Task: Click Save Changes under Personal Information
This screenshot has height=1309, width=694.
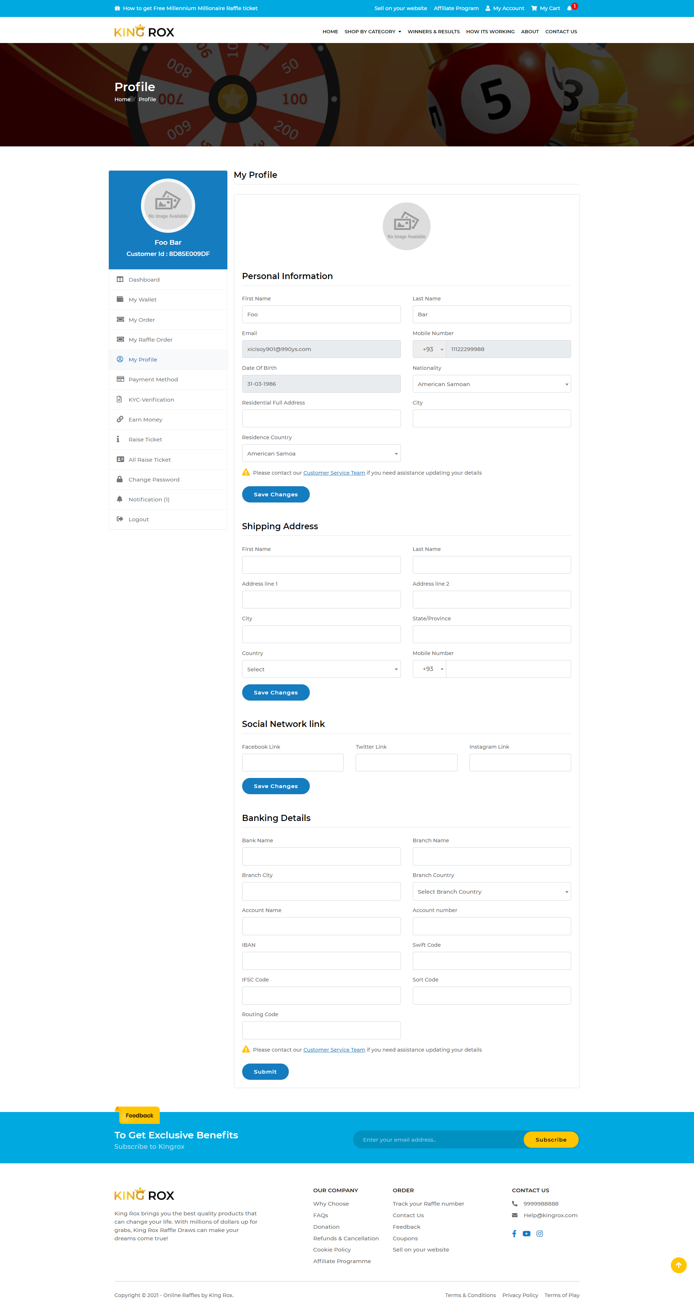Action: [x=276, y=495]
